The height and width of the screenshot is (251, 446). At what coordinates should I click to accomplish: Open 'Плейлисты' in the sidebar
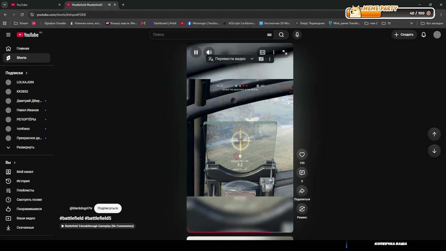26,190
